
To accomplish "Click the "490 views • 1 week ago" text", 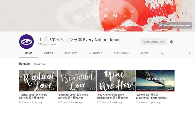I will point(70,102).
